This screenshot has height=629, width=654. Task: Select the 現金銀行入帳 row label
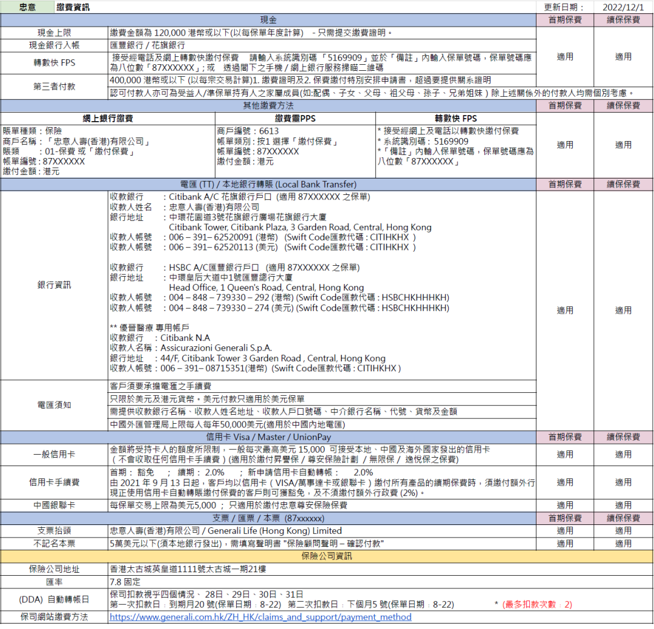(54, 45)
